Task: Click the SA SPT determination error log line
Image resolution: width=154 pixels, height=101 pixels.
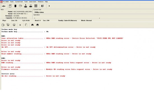Action: click(48, 47)
